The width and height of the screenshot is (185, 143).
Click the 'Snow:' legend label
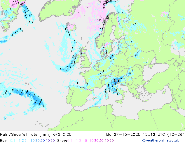click(62, 141)
